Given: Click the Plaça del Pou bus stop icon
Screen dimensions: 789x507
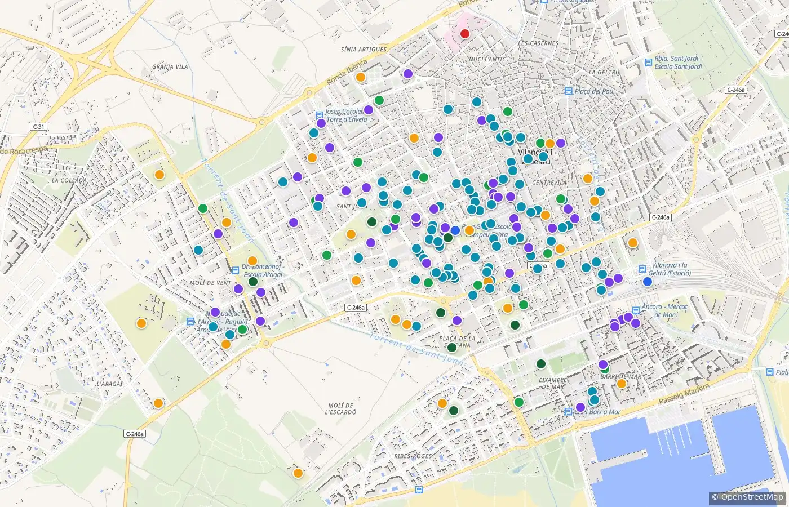Looking at the screenshot, I should (569, 91).
